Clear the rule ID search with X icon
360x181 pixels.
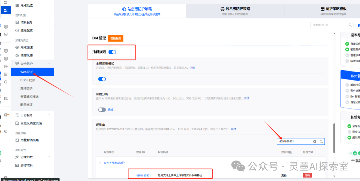coord(315,142)
